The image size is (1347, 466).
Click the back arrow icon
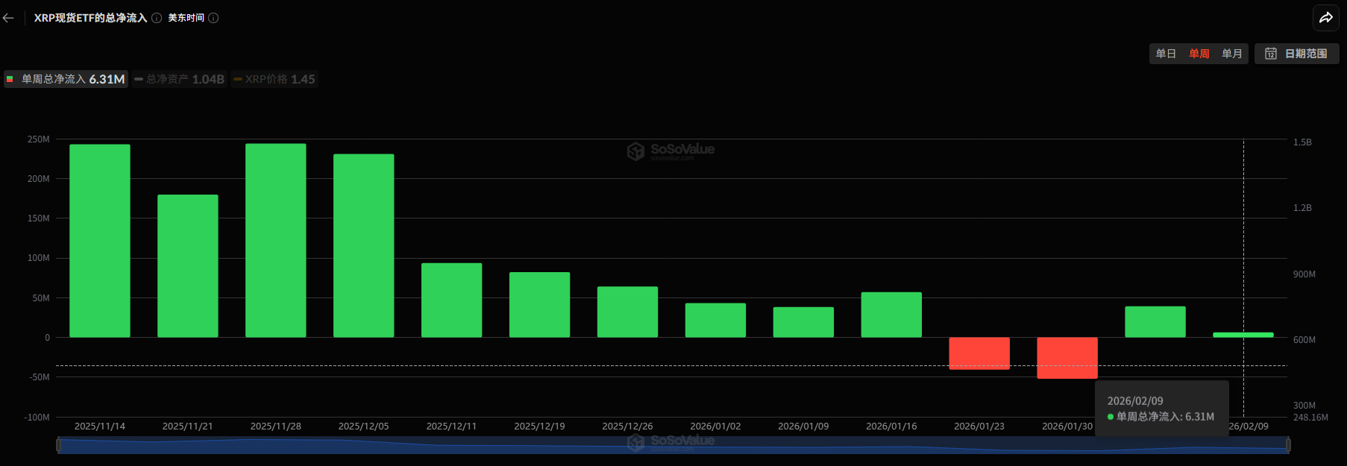click(9, 18)
